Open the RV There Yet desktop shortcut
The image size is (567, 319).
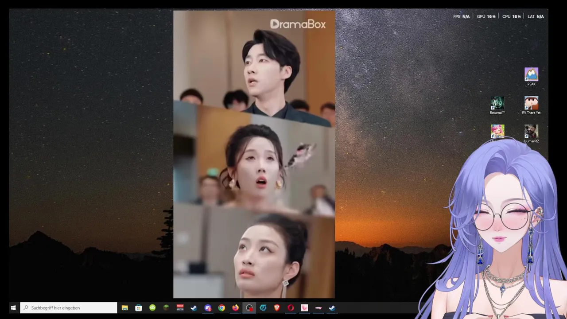531,105
